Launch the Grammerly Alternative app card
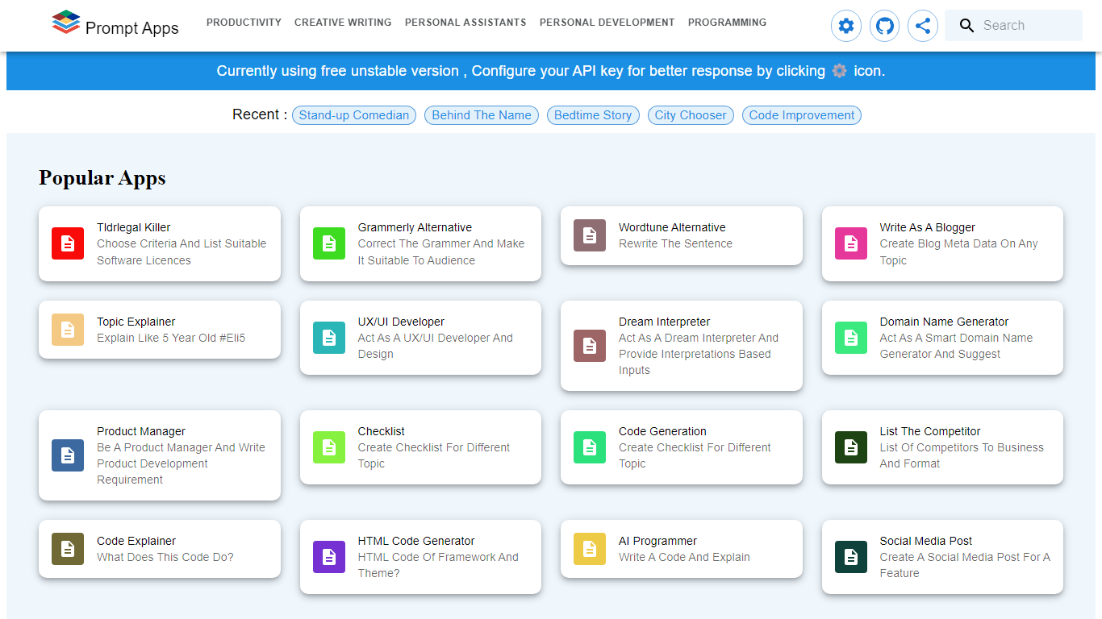 pyautogui.click(x=420, y=243)
